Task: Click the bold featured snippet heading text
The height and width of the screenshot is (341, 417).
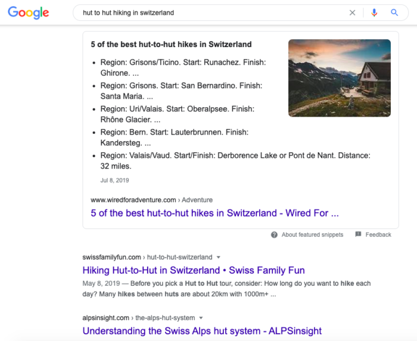Action: click(171, 45)
